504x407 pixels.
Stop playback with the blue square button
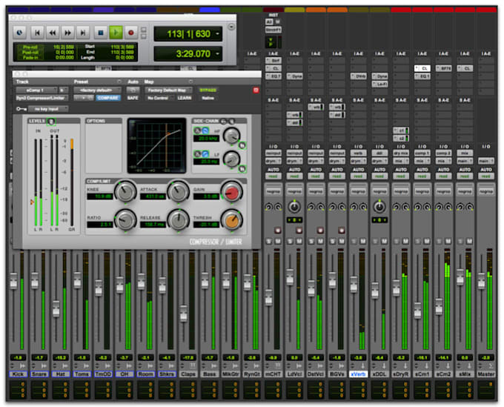101,33
